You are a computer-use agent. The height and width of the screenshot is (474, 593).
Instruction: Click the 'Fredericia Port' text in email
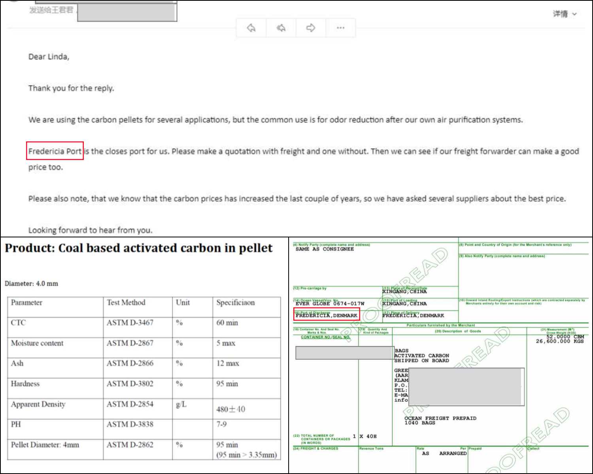(55, 151)
